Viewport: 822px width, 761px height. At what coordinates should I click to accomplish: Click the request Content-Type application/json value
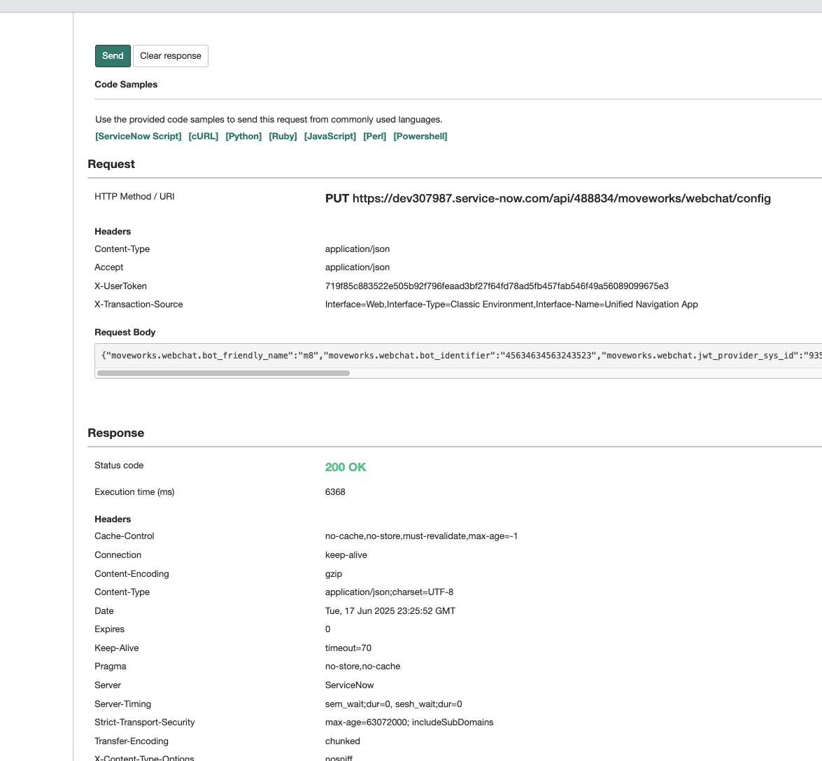[x=357, y=249]
